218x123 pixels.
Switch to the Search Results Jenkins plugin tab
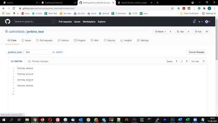(135, 3)
